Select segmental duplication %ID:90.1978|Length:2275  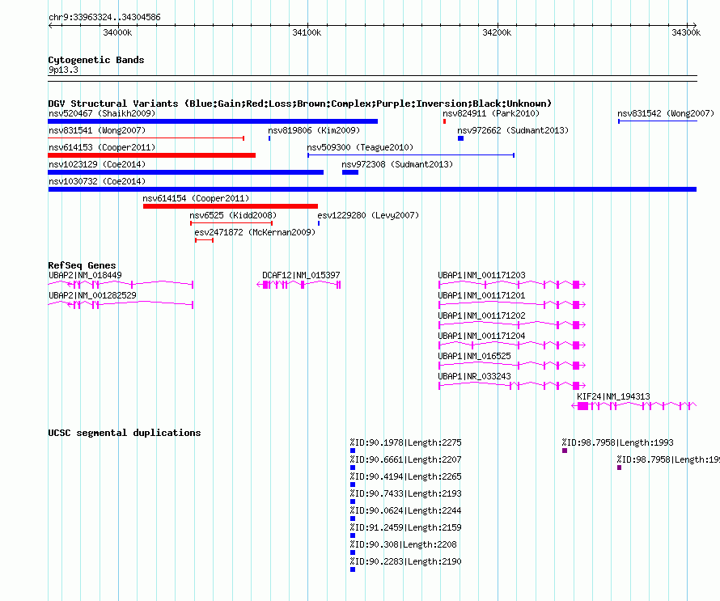[x=405, y=442]
